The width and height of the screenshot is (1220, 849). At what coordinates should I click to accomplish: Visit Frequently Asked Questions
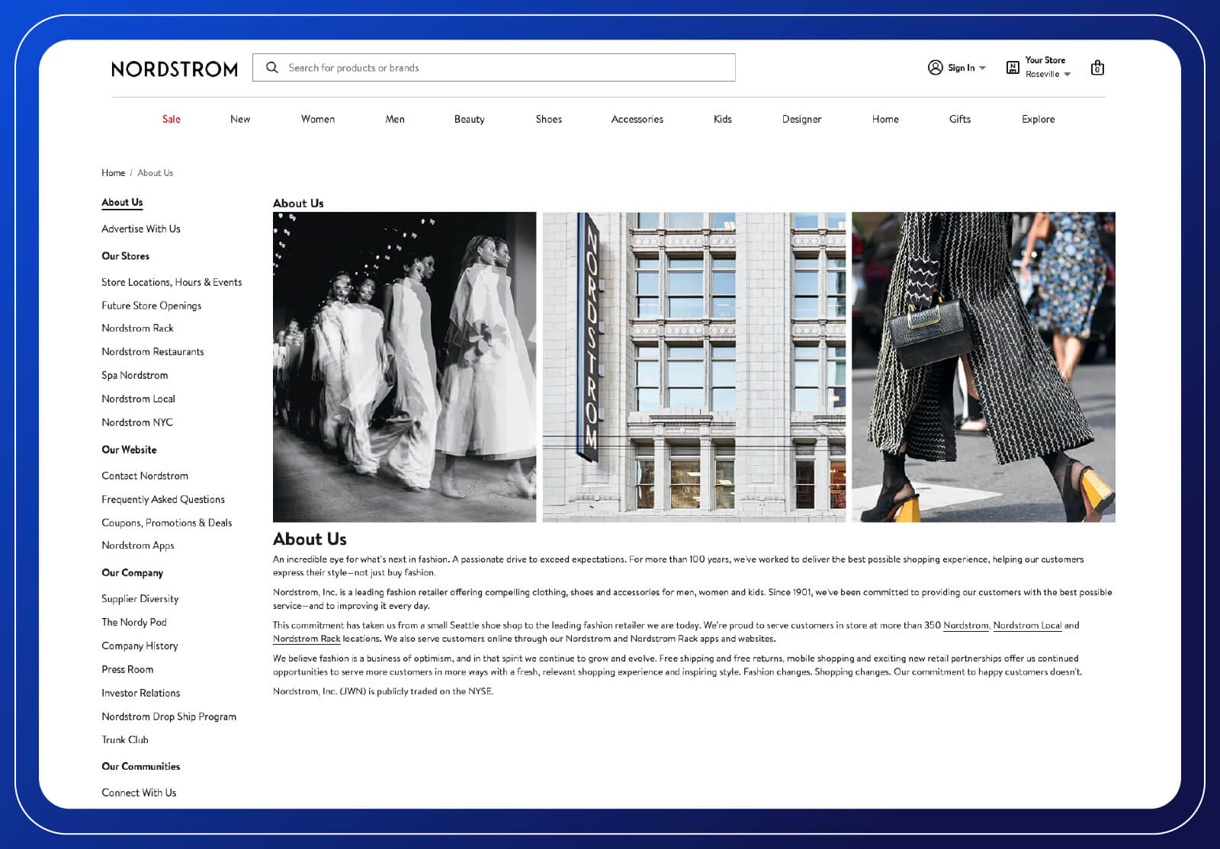[x=162, y=499]
